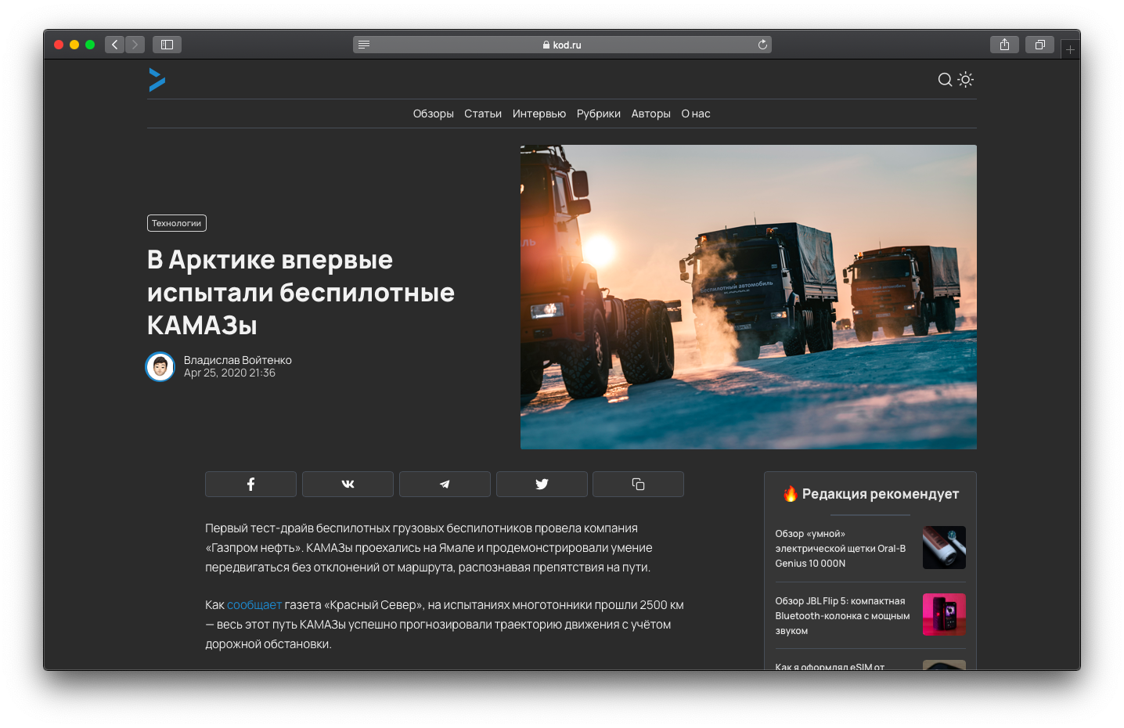Click the Oral-B toothbrush thumbnail
This screenshot has width=1124, height=728.
tap(944, 547)
